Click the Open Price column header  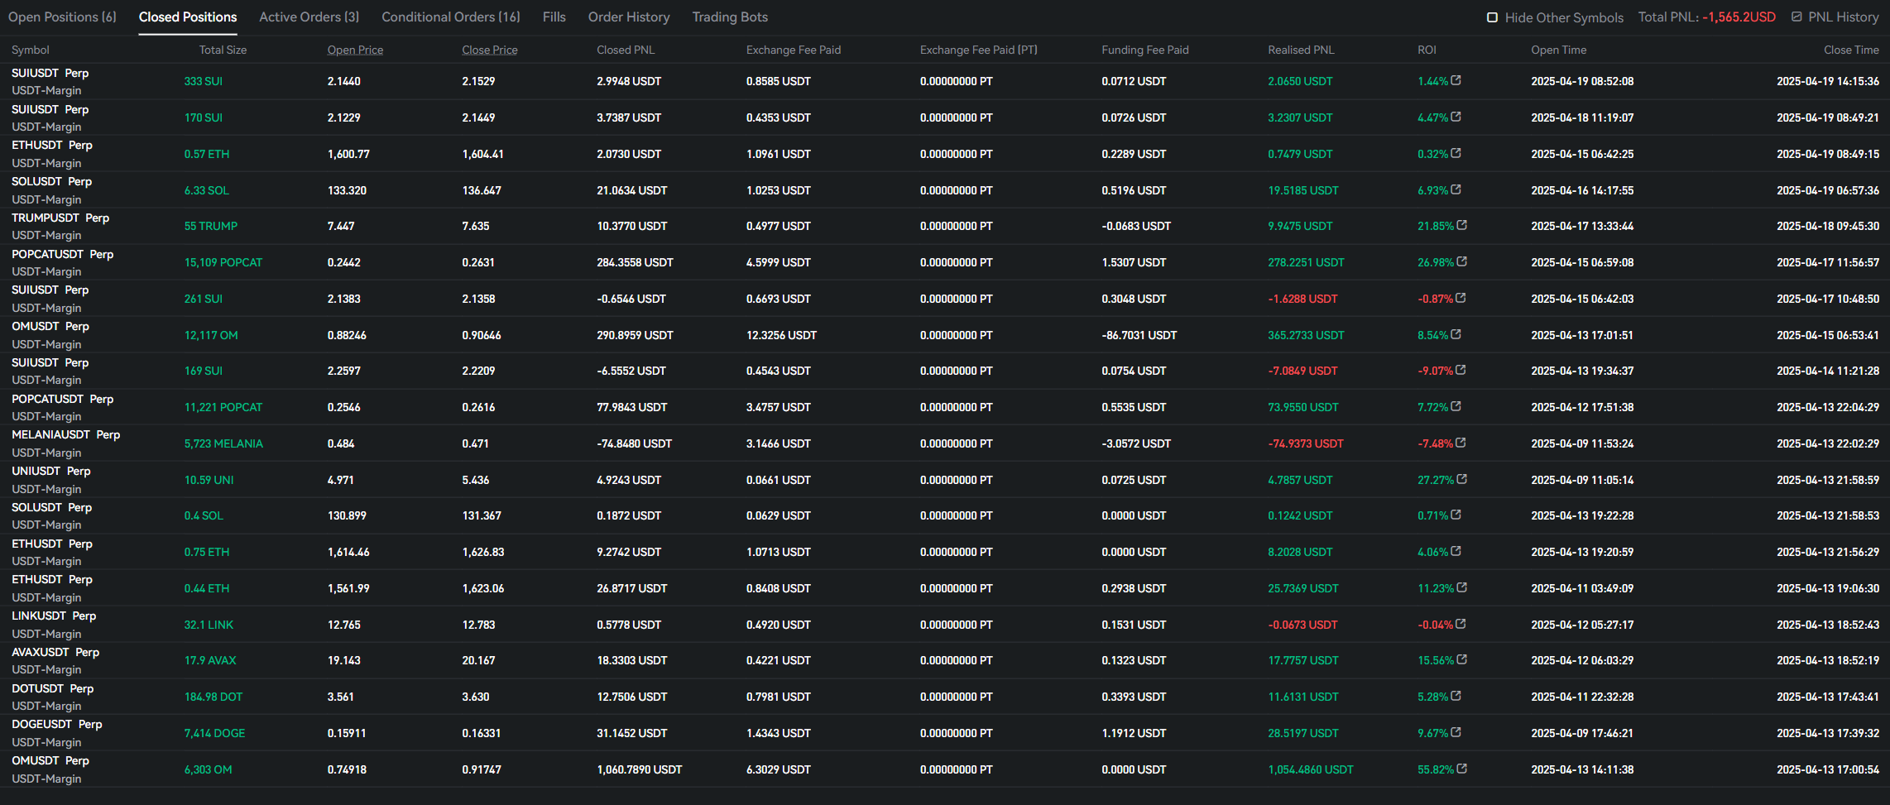[355, 50]
